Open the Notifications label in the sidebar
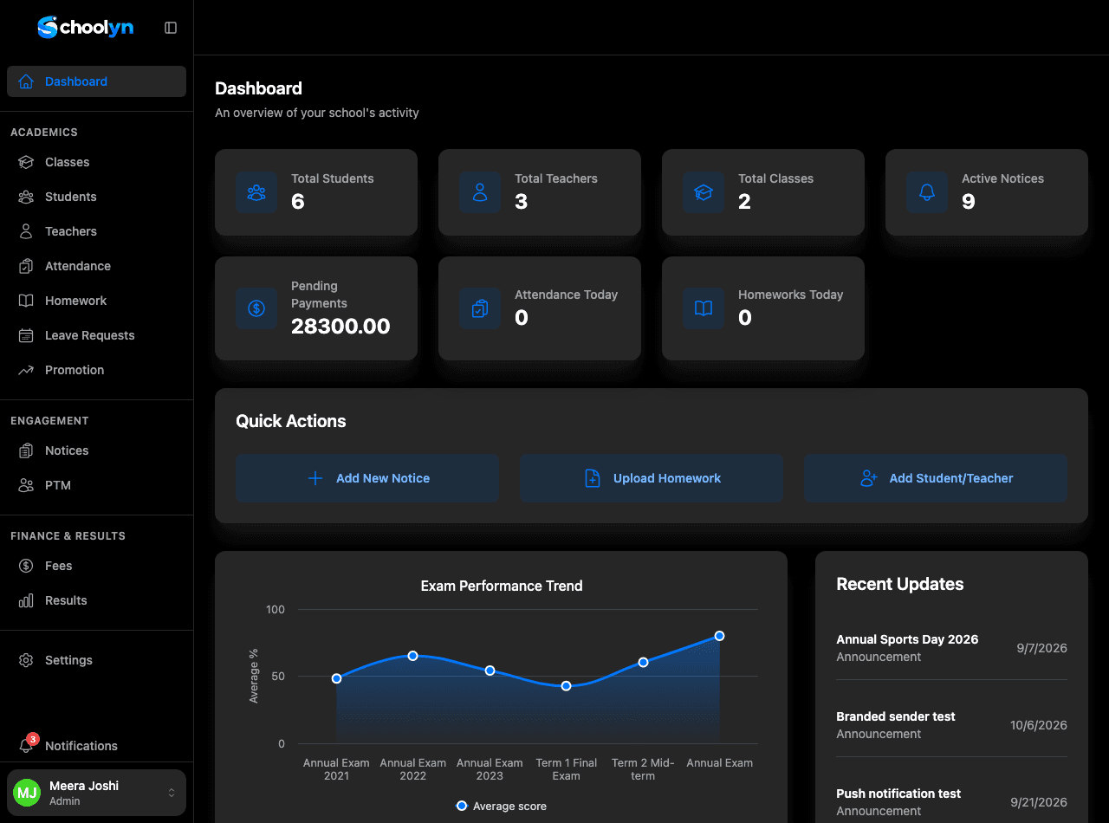Viewport: 1109px width, 823px height. coord(81,746)
